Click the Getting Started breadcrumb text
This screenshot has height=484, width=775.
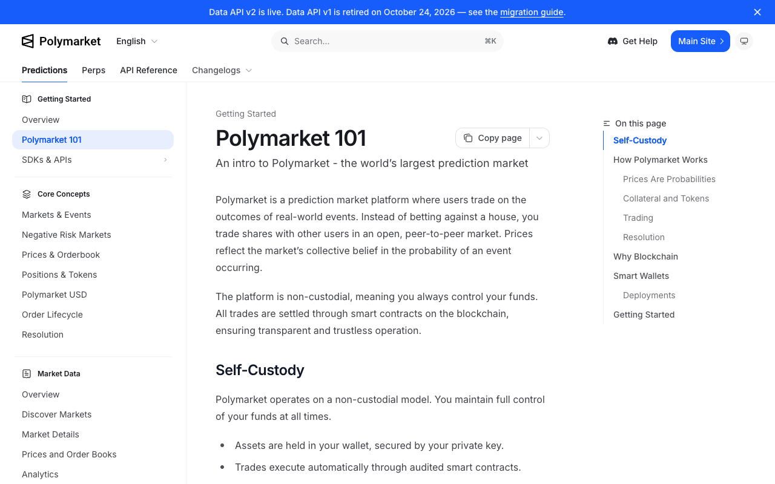coord(246,114)
